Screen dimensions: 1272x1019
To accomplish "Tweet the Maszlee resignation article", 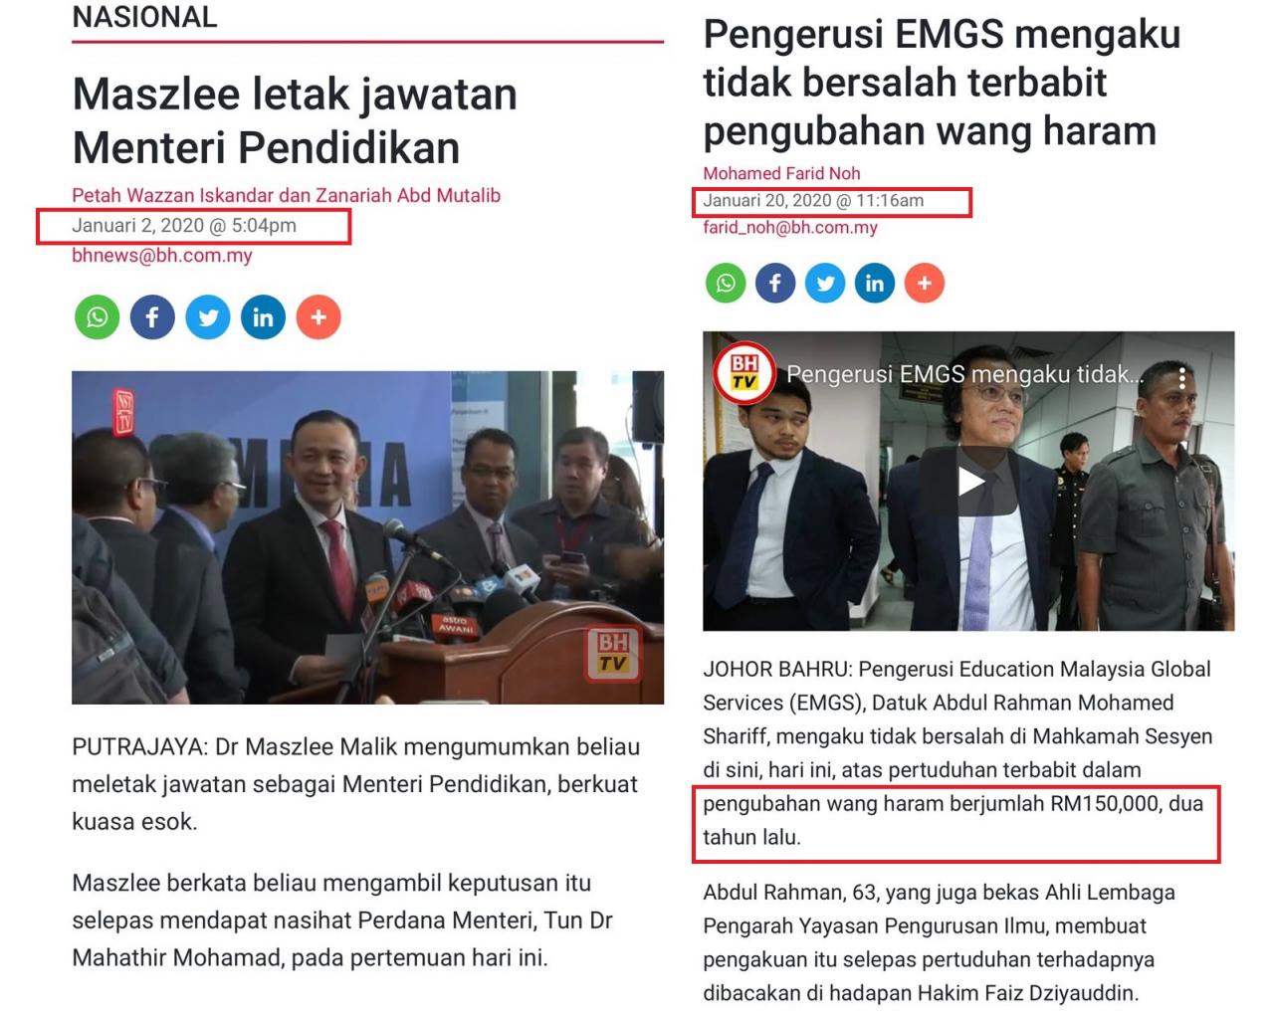I will click(208, 317).
